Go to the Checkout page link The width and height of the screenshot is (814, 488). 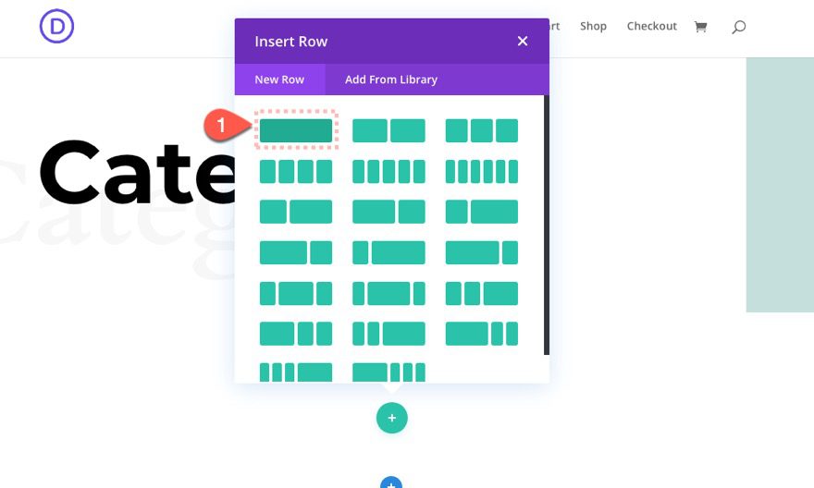(x=651, y=26)
